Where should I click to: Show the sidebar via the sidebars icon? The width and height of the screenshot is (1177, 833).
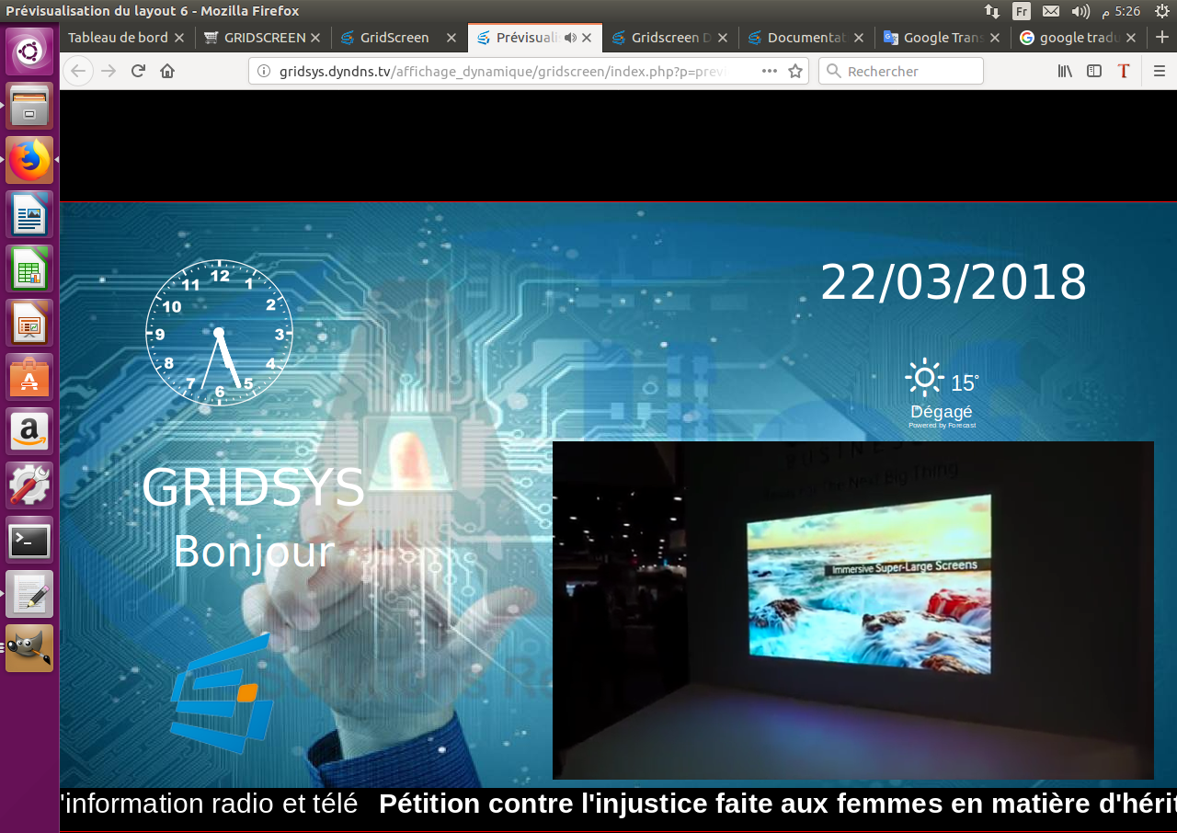pos(1094,71)
